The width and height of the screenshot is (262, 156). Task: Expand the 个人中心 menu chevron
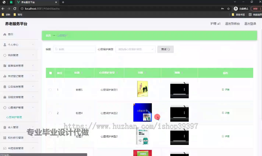(x=33, y=45)
